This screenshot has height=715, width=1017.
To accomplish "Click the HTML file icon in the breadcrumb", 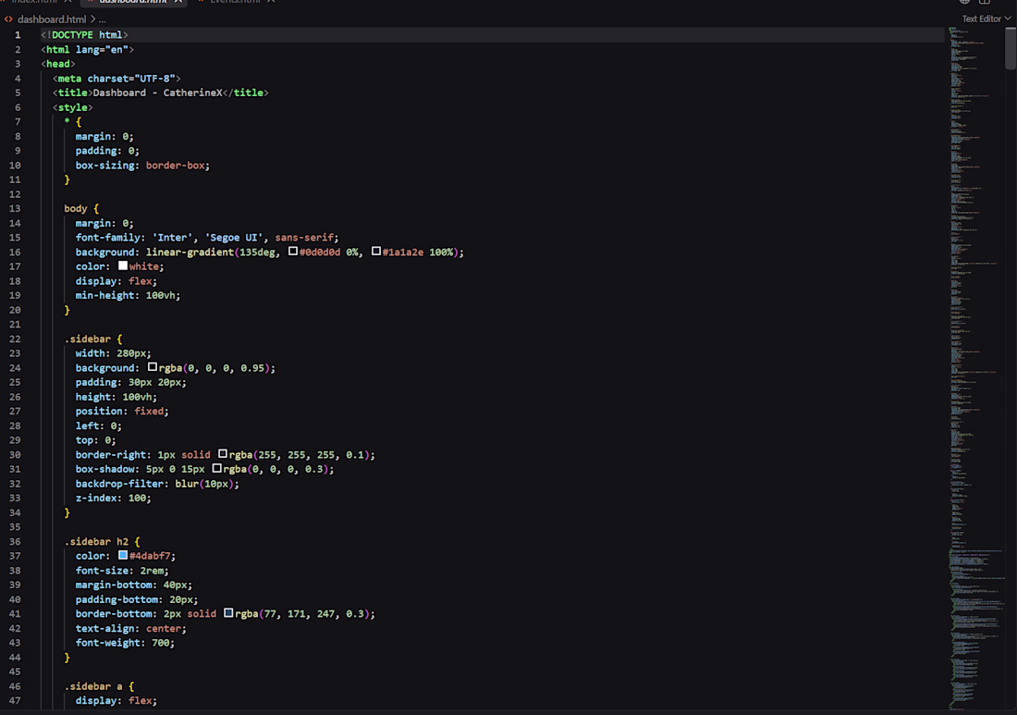I will coord(8,19).
